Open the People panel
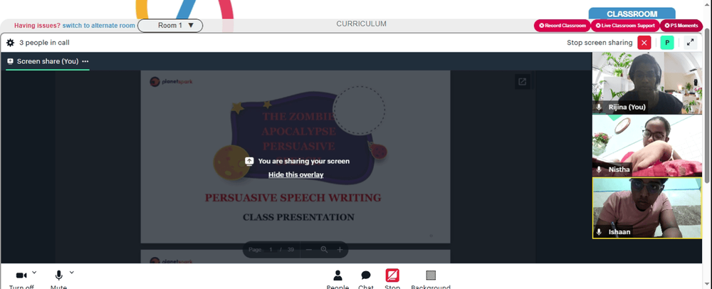Screen dimensions: 712x289 [x=337, y=278]
